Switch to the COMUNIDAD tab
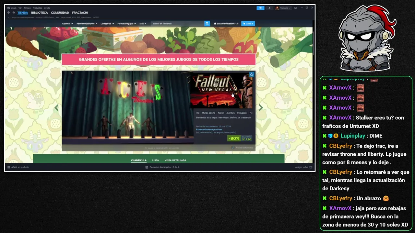The height and width of the screenshot is (233, 415). click(x=60, y=13)
